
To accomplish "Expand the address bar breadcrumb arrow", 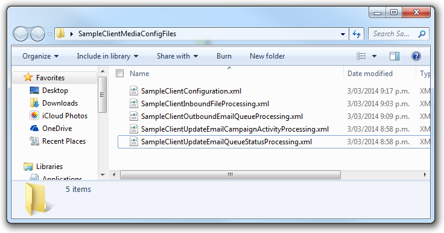I will 72,34.
